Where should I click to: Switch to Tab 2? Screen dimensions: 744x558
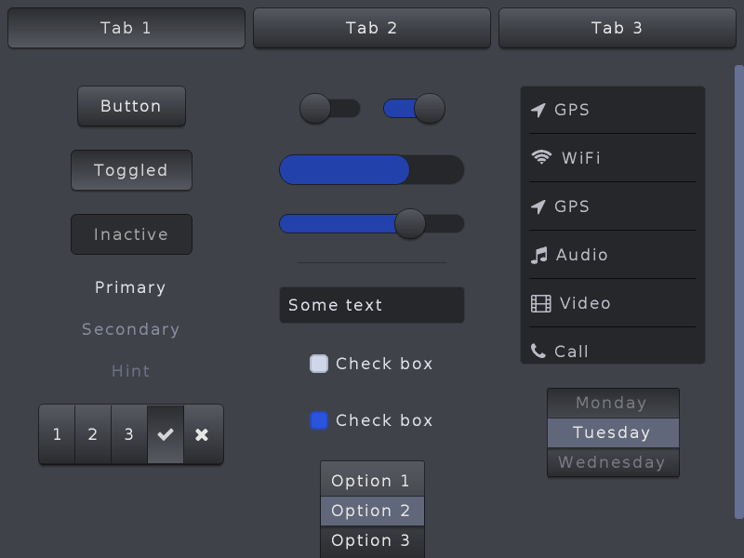372,28
